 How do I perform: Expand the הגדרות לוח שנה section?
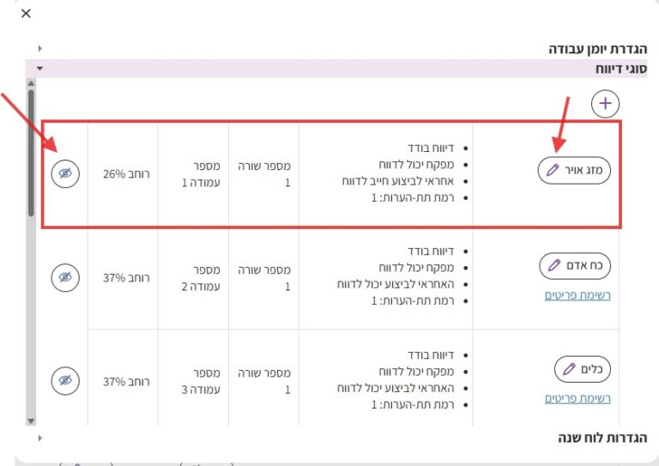click(x=40, y=438)
